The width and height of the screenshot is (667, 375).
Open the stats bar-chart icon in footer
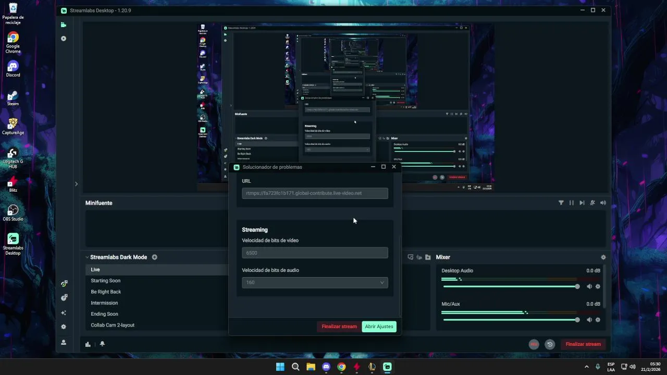coord(88,344)
